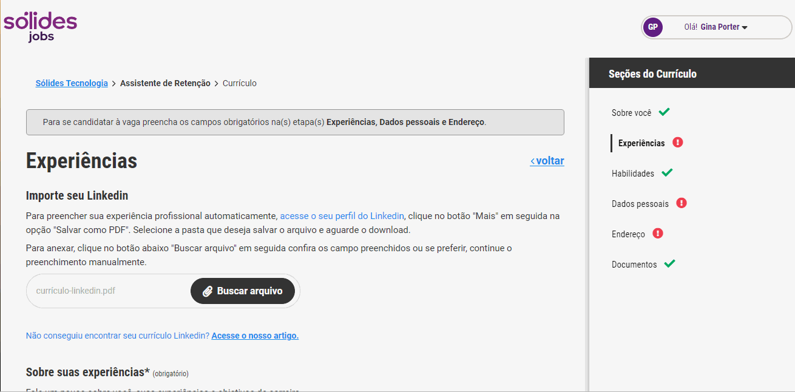Open the Habilidades section

633,174
